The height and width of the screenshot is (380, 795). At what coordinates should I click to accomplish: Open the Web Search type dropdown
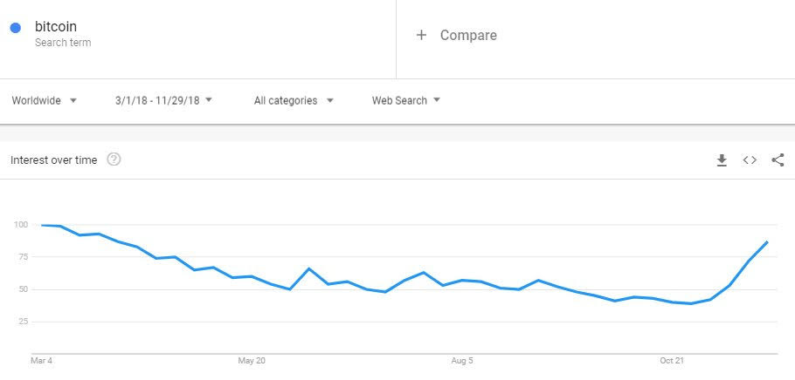click(405, 101)
